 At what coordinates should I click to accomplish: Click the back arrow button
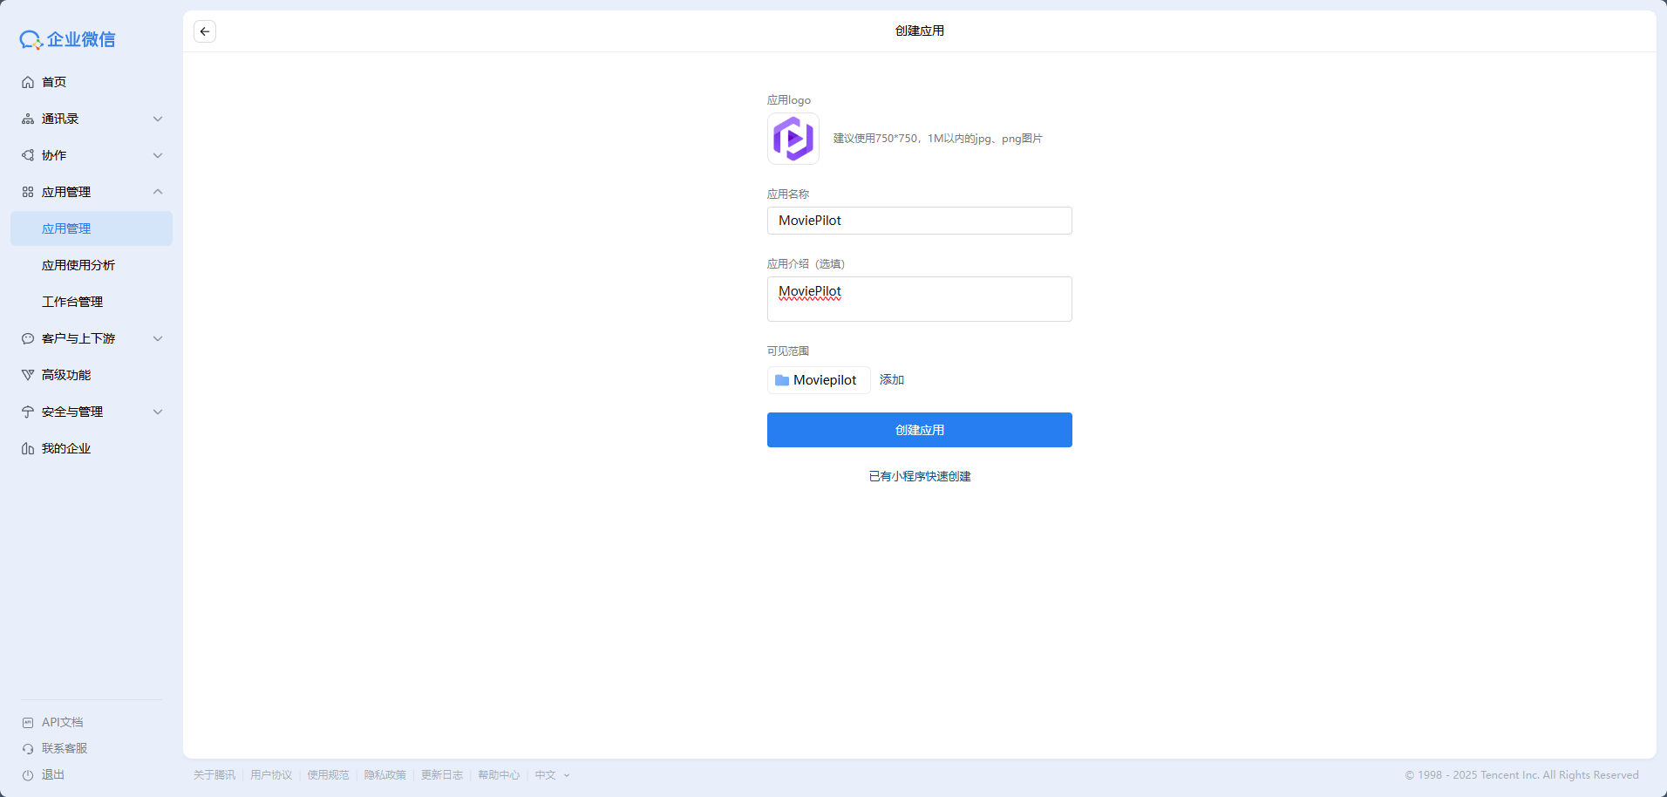[x=205, y=31]
